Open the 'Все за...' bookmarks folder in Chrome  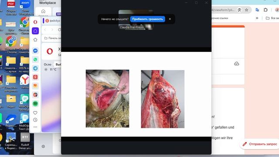[x=272, y=18]
